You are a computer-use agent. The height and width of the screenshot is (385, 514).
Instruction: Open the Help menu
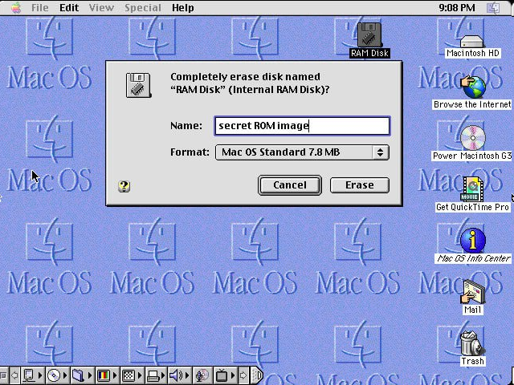pos(183,7)
